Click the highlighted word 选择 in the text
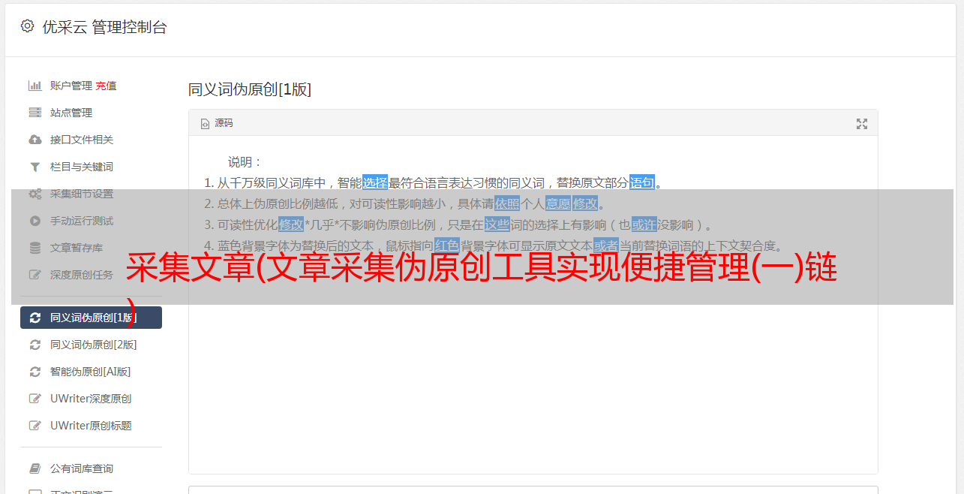Viewport: 964px width, 494px height. [375, 182]
